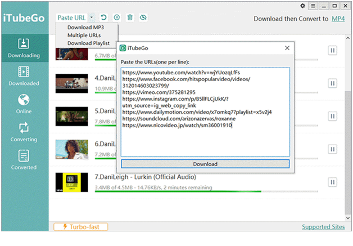Pause download item number 5
The image size is (353, 246).
click(x=332, y=117)
